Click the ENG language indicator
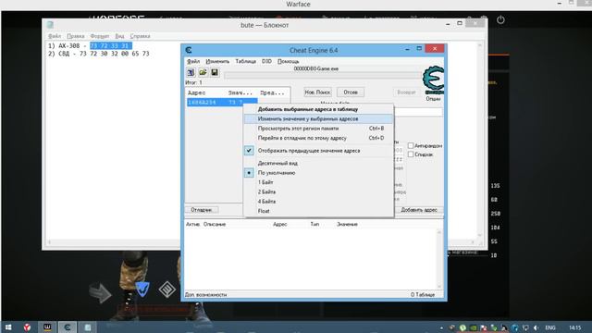 (x=550, y=327)
